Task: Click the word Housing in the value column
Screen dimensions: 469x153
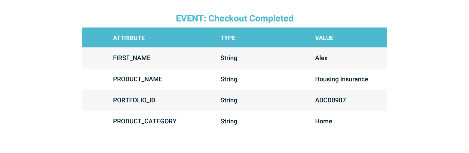Action: click(x=327, y=79)
